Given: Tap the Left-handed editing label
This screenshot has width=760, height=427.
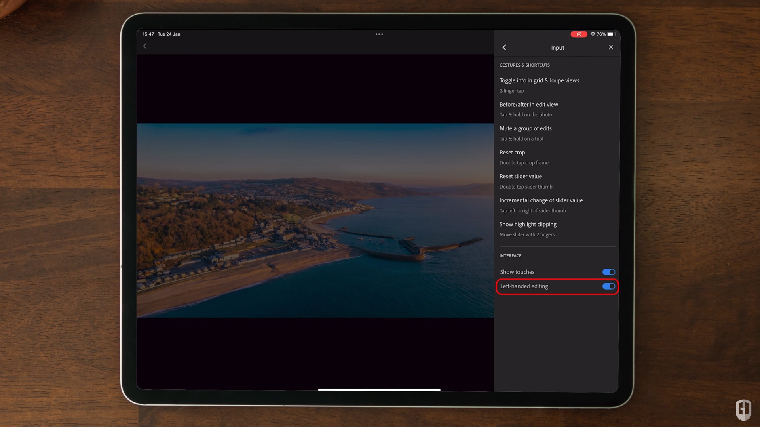Looking at the screenshot, I should point(524,286).
